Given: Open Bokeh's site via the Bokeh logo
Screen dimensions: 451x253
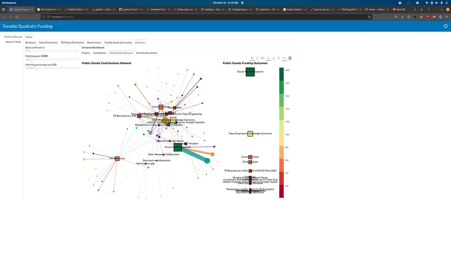Looking at the screenshot, I should 290,58.
